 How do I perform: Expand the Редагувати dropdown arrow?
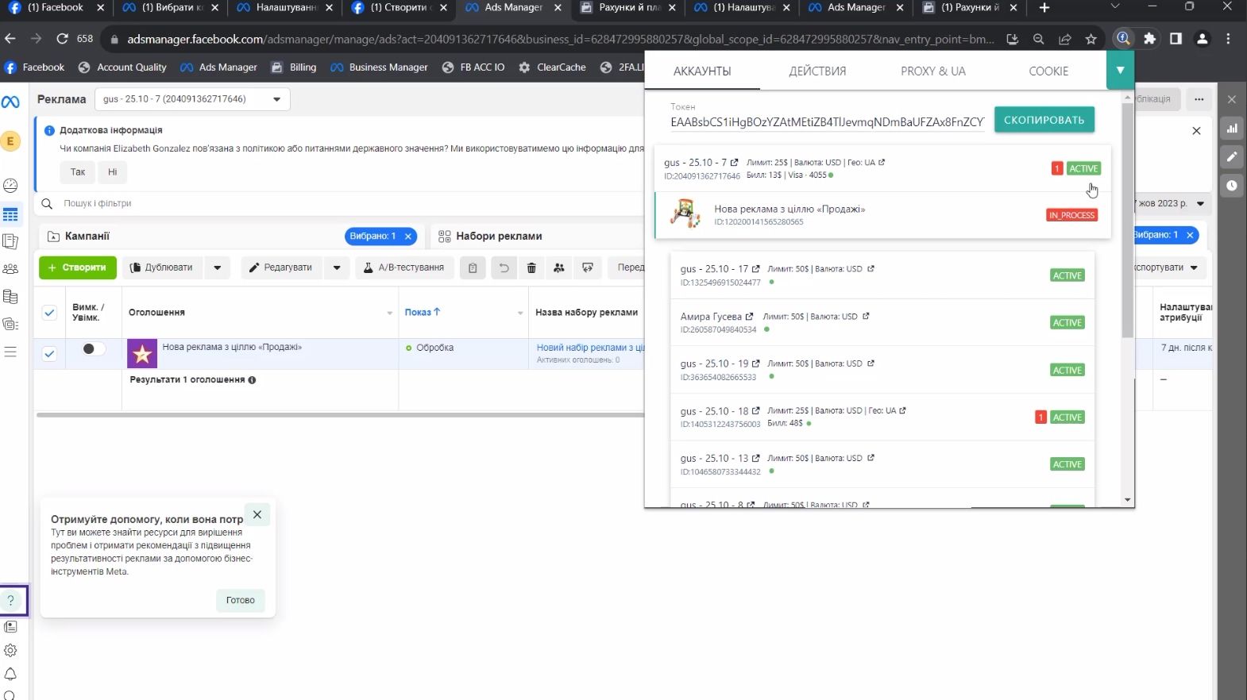tap(337, 267)
